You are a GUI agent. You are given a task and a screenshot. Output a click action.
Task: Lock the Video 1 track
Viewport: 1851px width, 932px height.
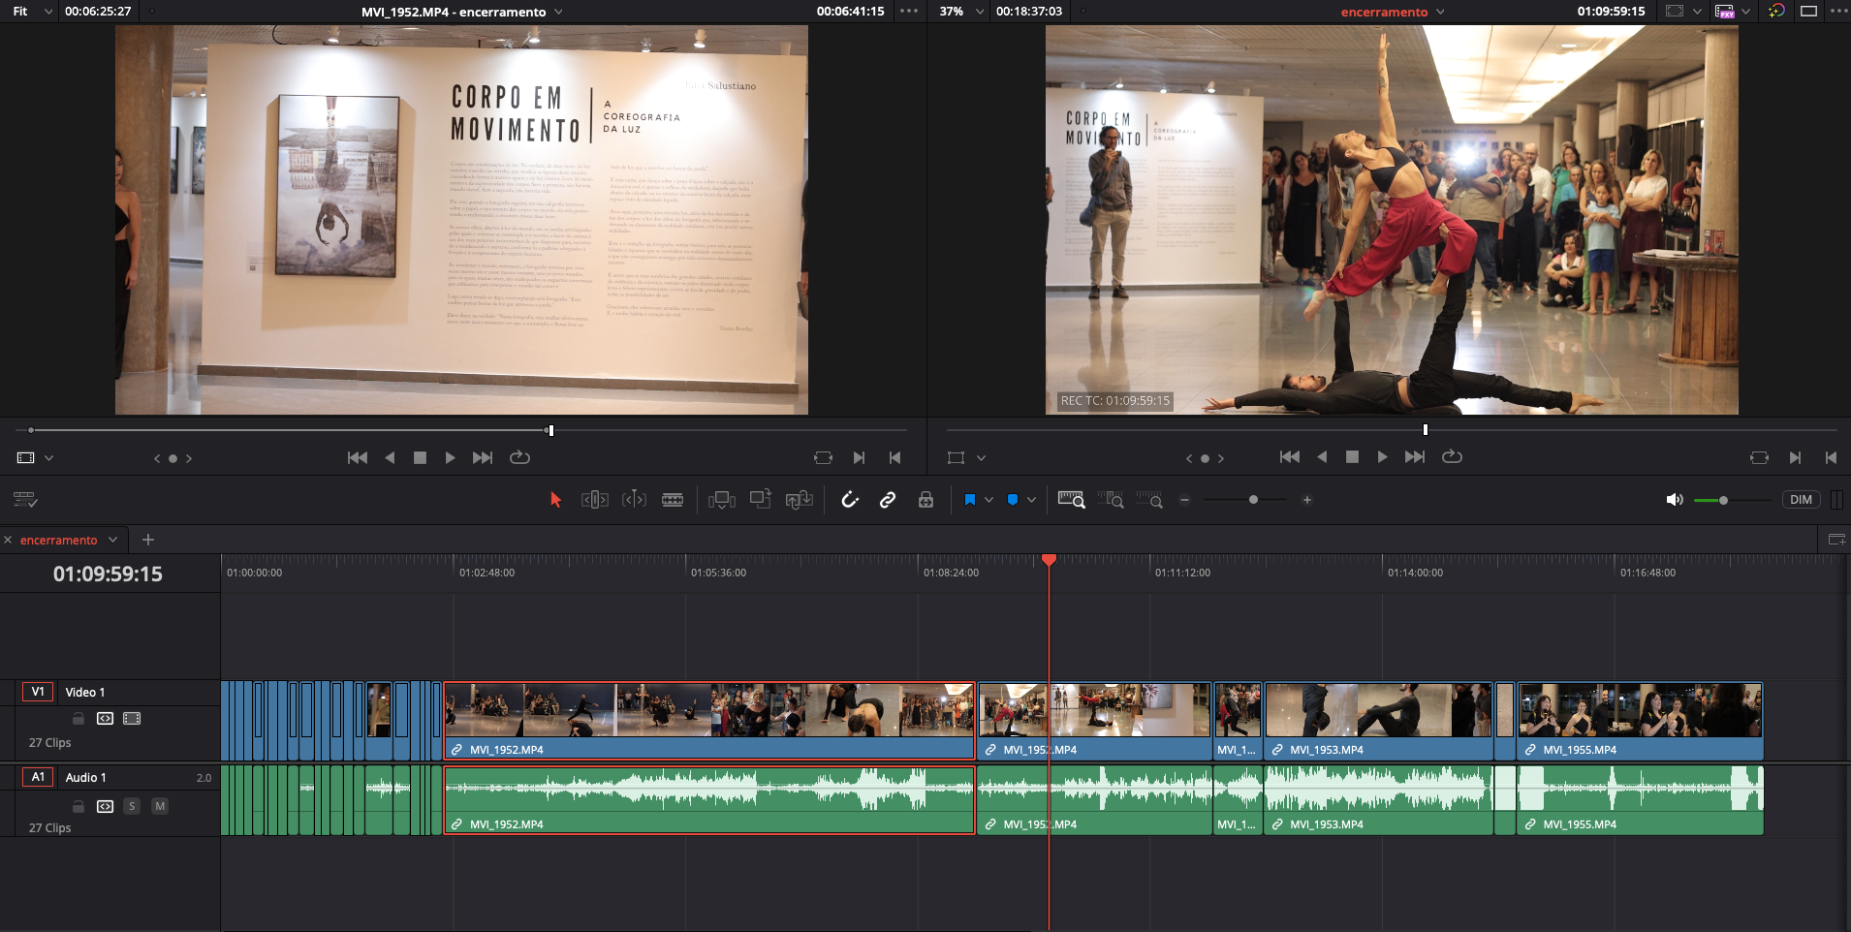click(78, 719)
